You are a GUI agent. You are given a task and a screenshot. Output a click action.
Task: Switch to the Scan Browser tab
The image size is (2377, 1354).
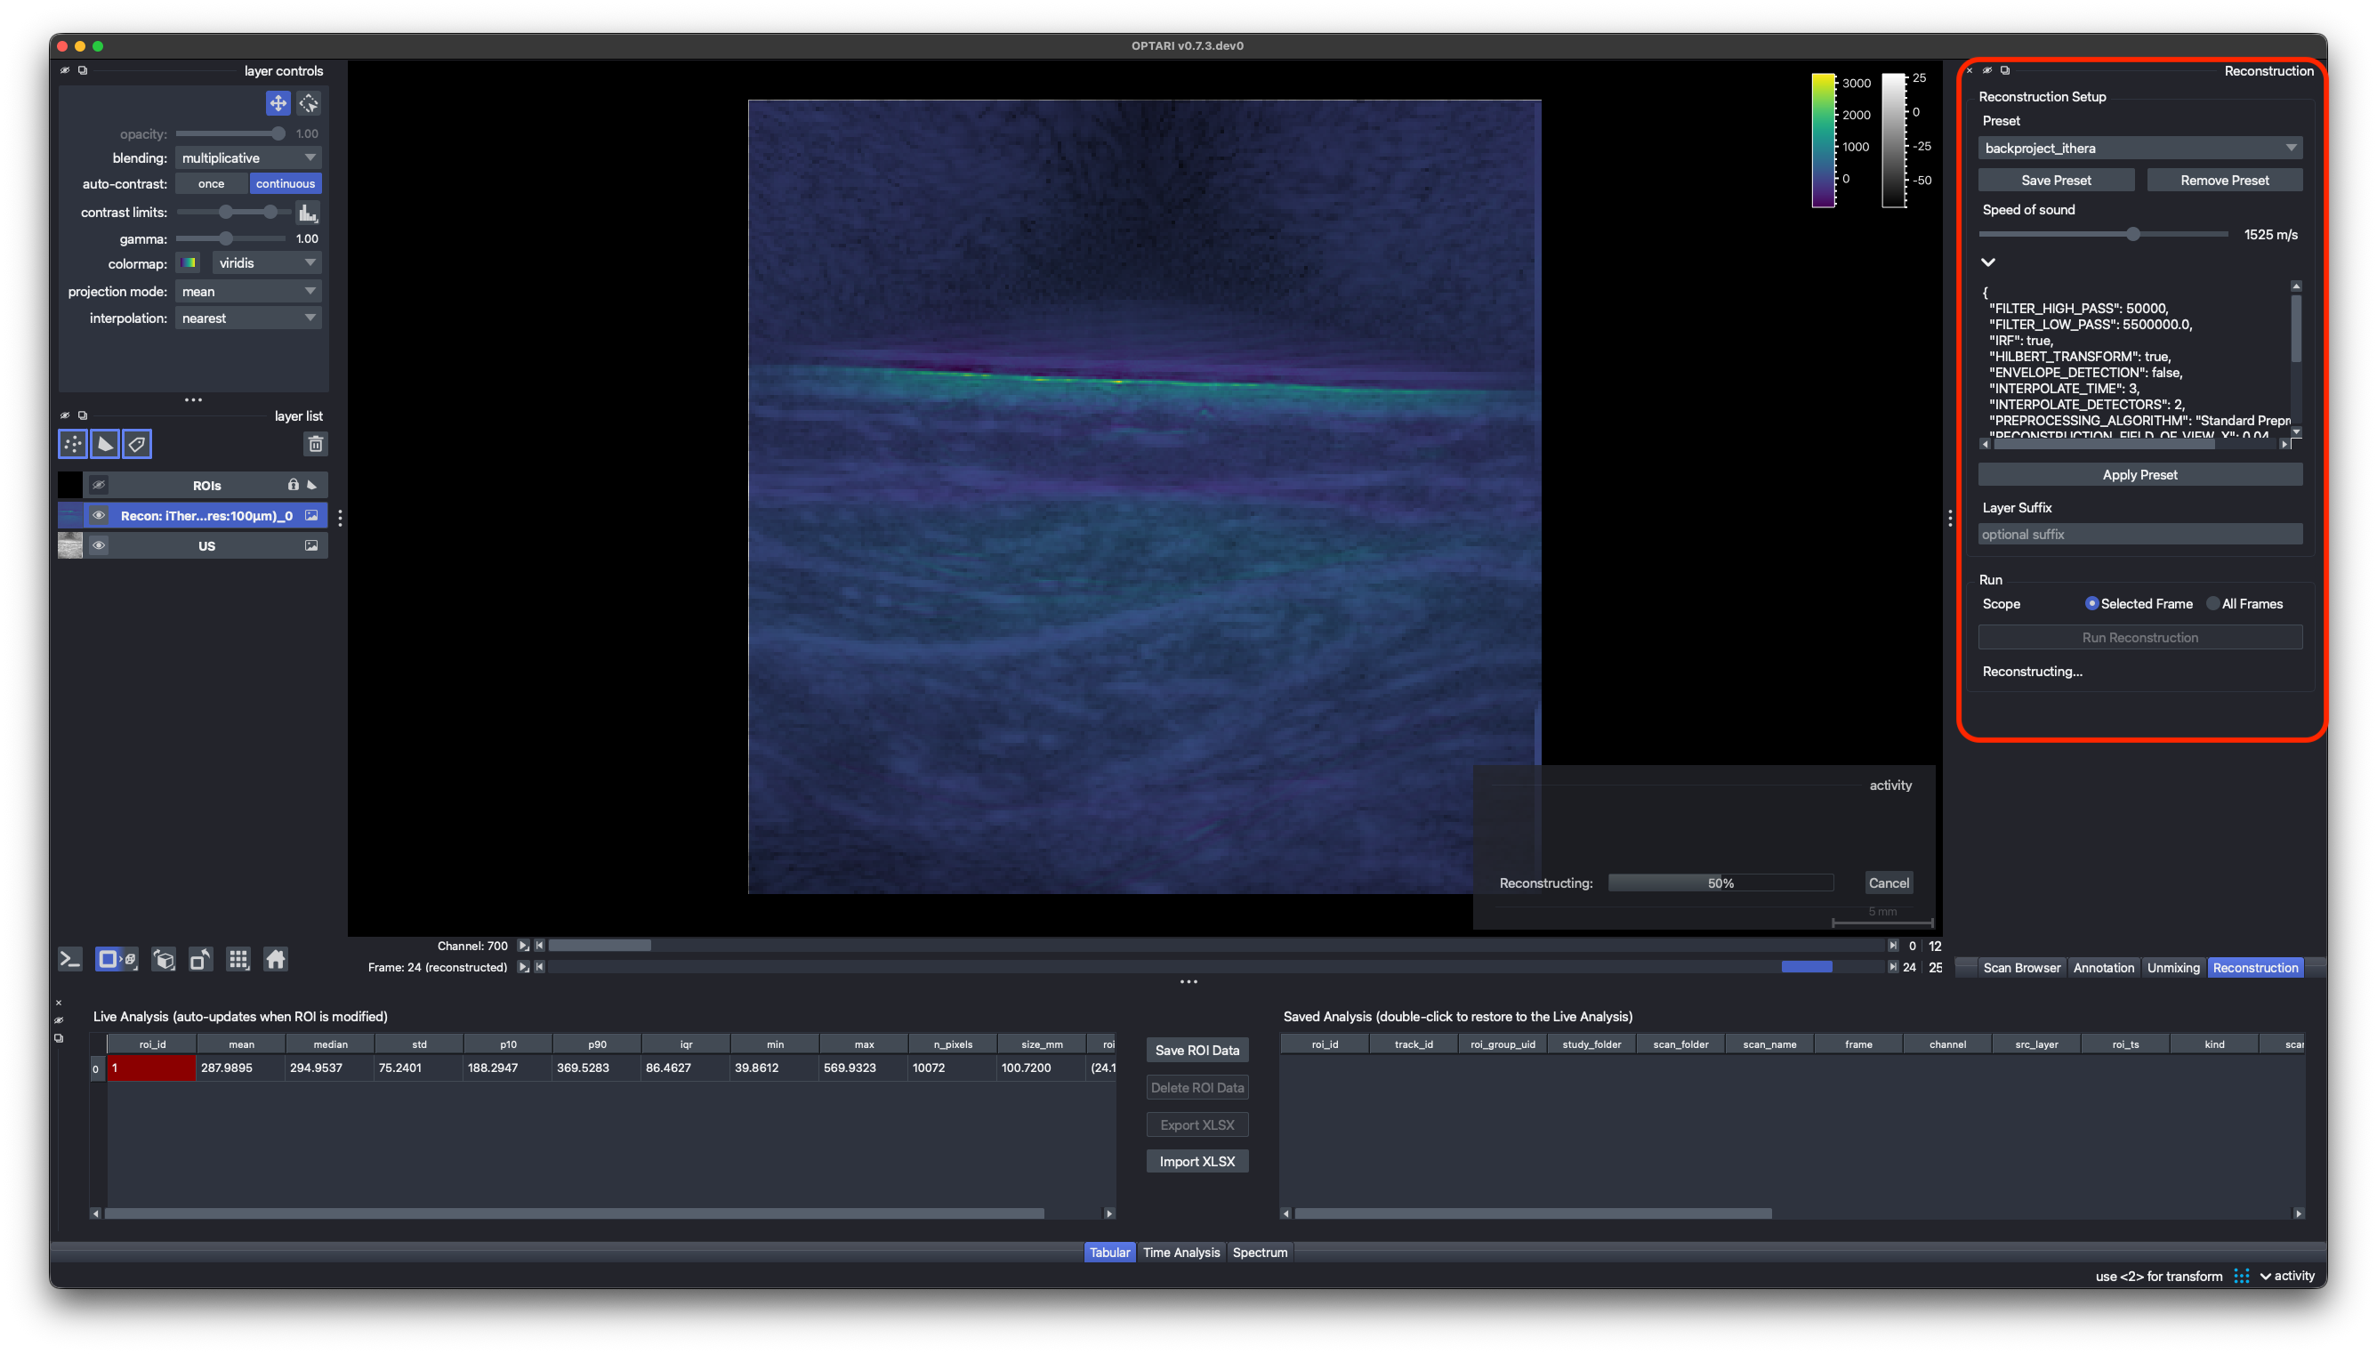[2021, 967]
